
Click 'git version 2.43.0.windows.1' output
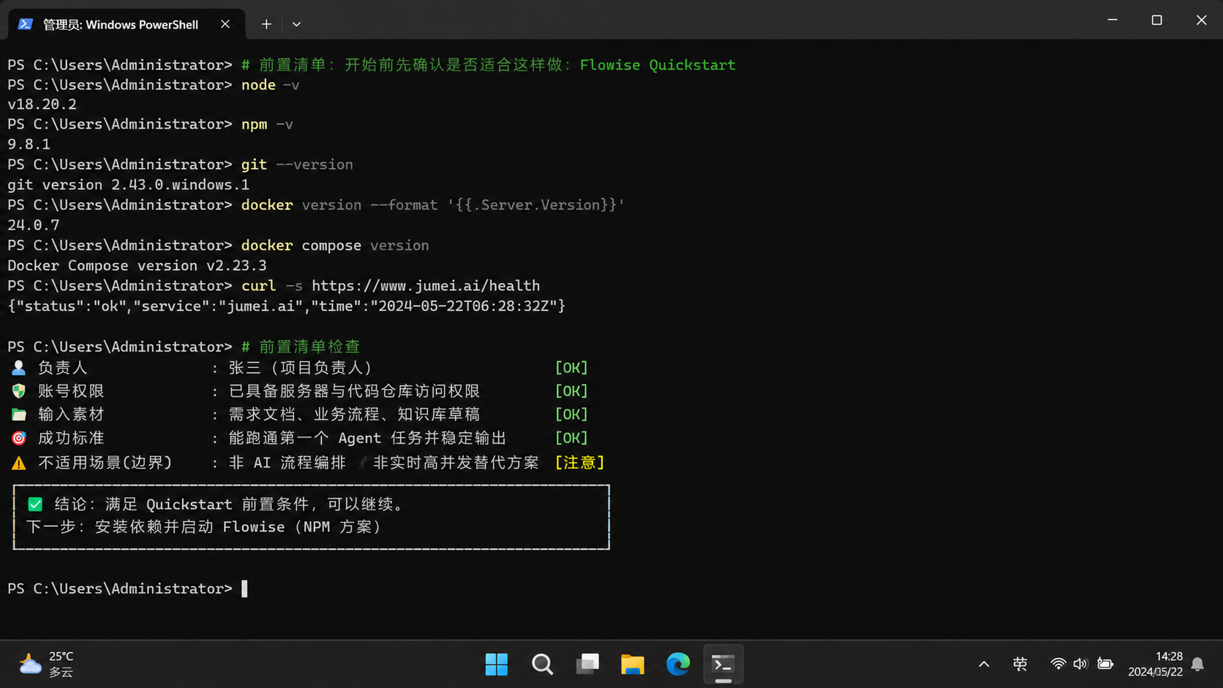(x=129, y=185)
